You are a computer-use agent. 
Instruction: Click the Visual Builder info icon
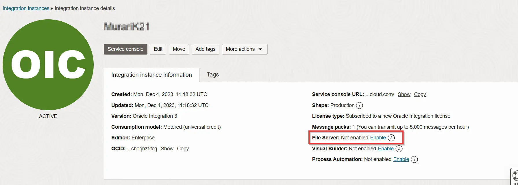click(399, 149)
